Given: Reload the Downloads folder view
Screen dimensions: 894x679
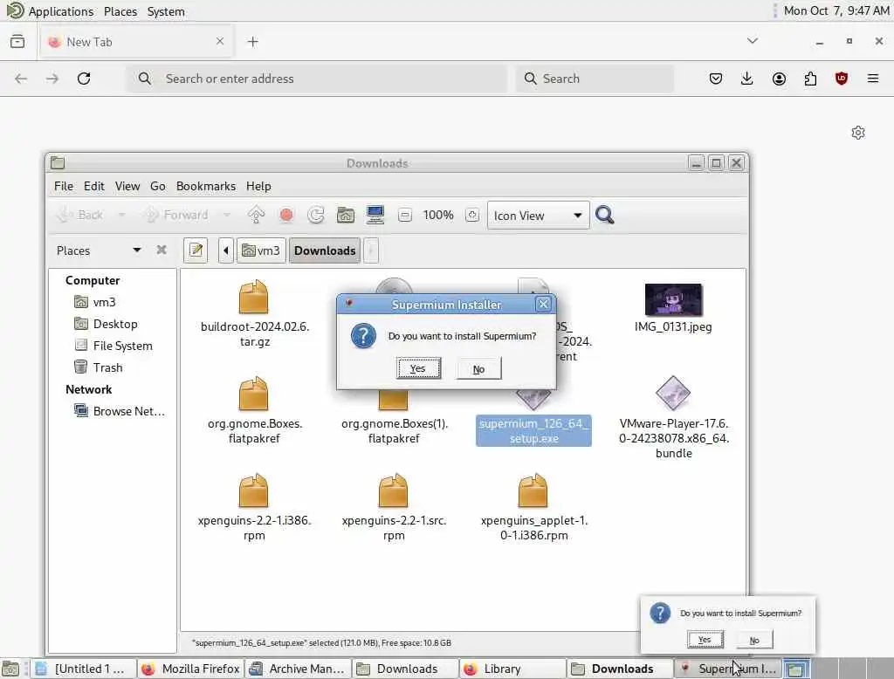Looking at the screenshot, I should 316,215.
